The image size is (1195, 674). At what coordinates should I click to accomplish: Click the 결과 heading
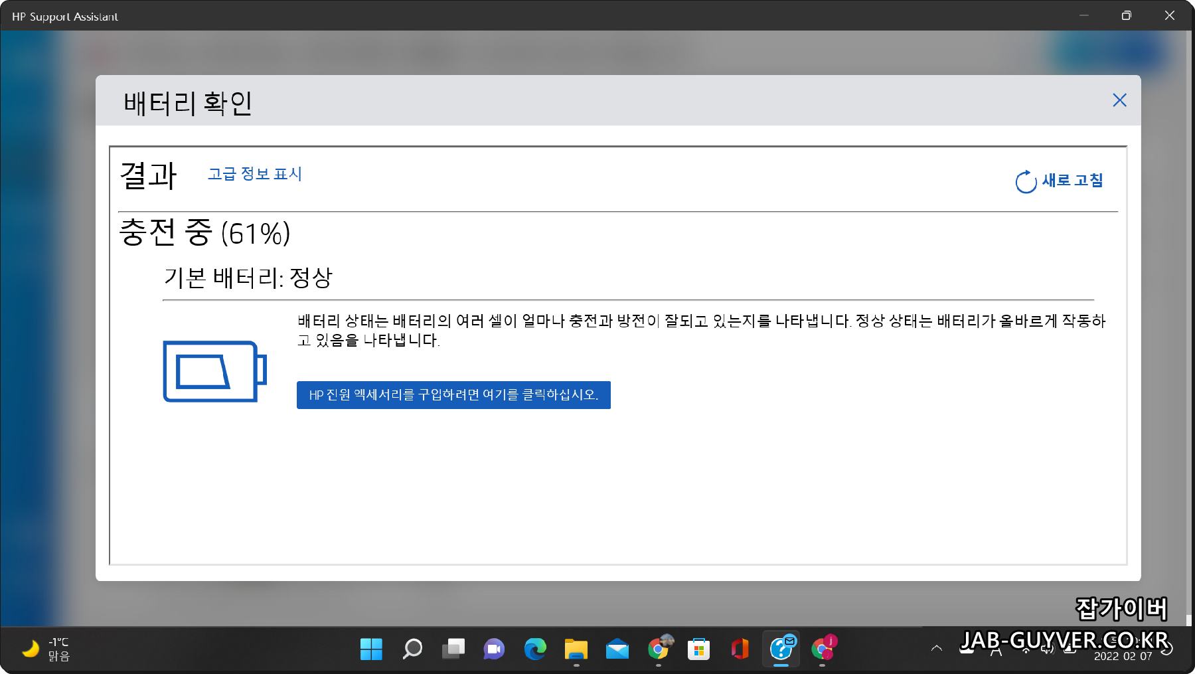point(148,176)
